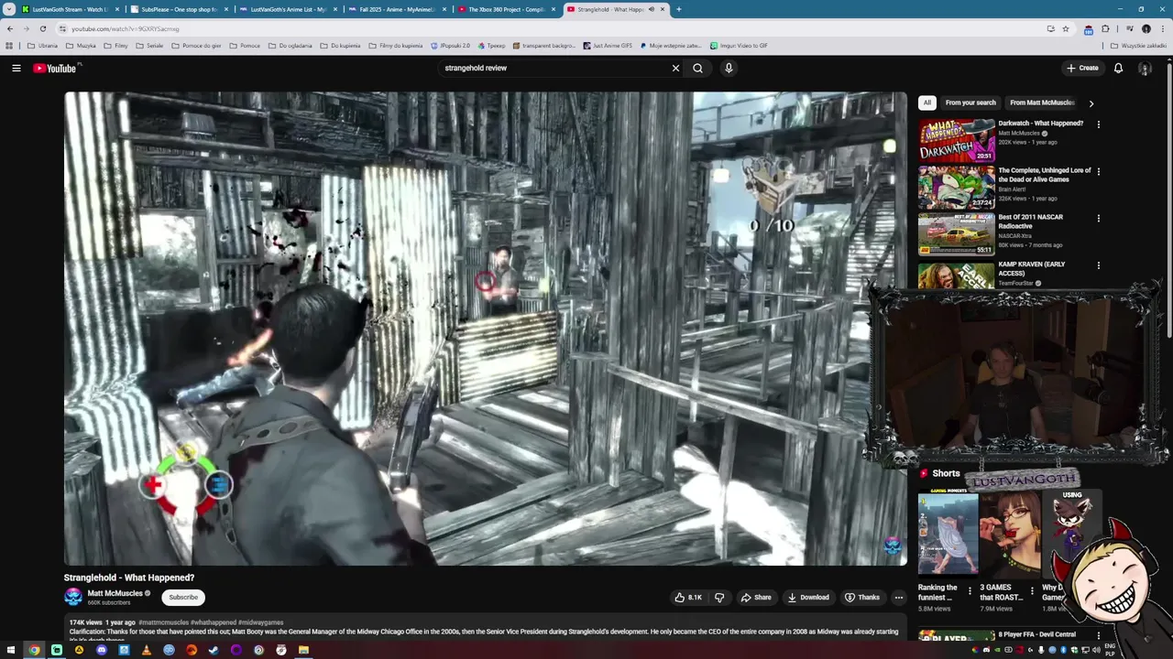Clear the search box with the X
The image size is (1173, 659).
coord(675,68)
